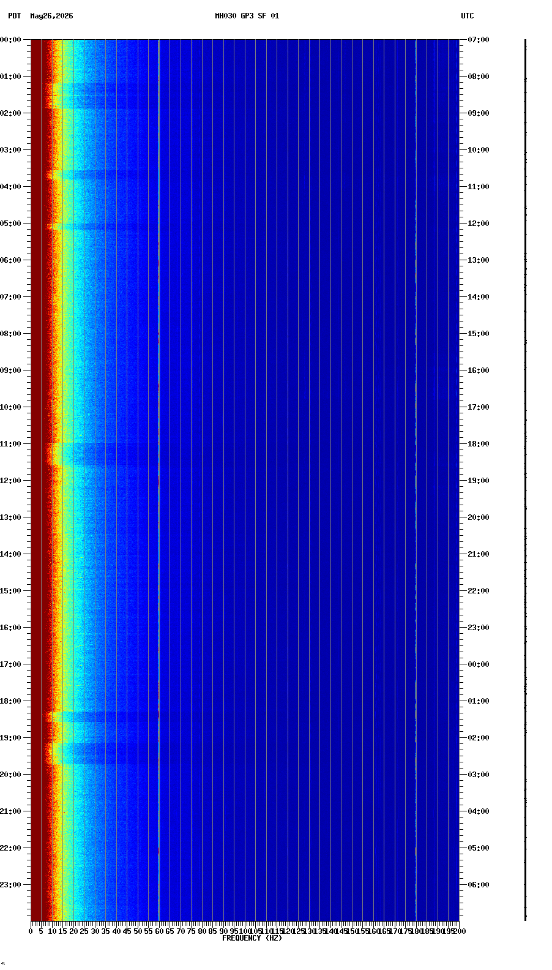
Task: Click the 15:00 PDT time label on left
Action: click(x=10, y=591)
